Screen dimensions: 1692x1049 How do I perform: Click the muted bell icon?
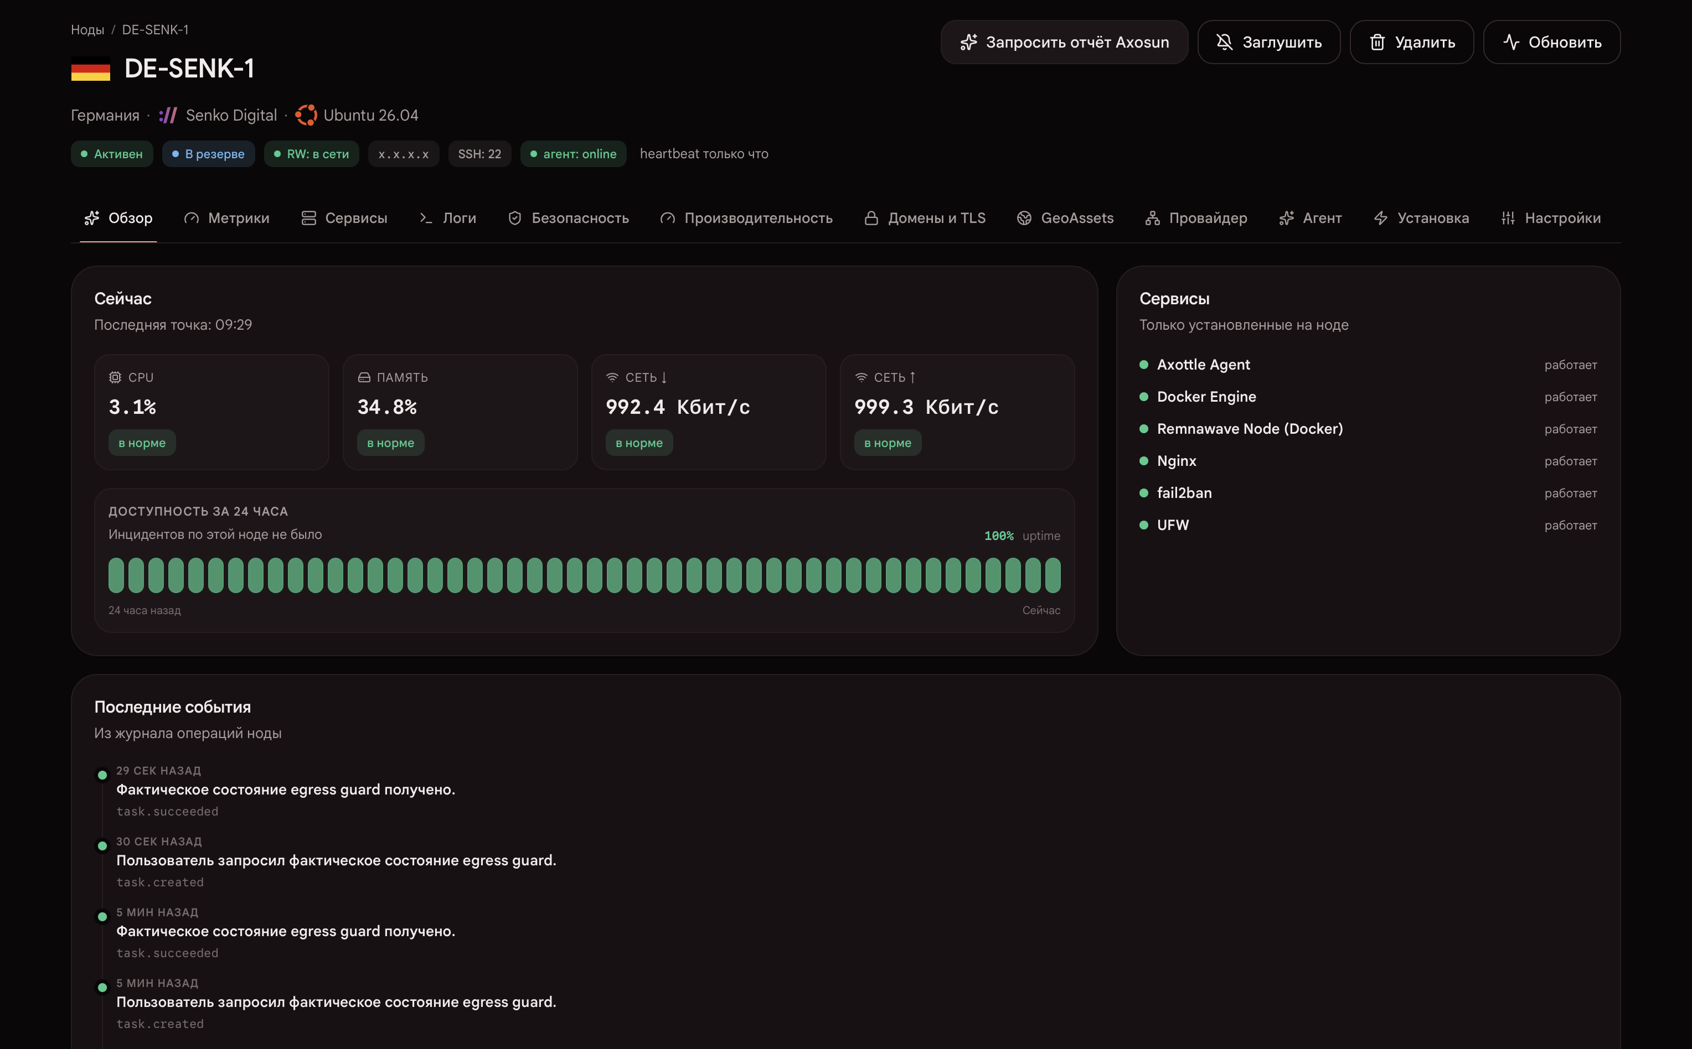click(1225, 42)
